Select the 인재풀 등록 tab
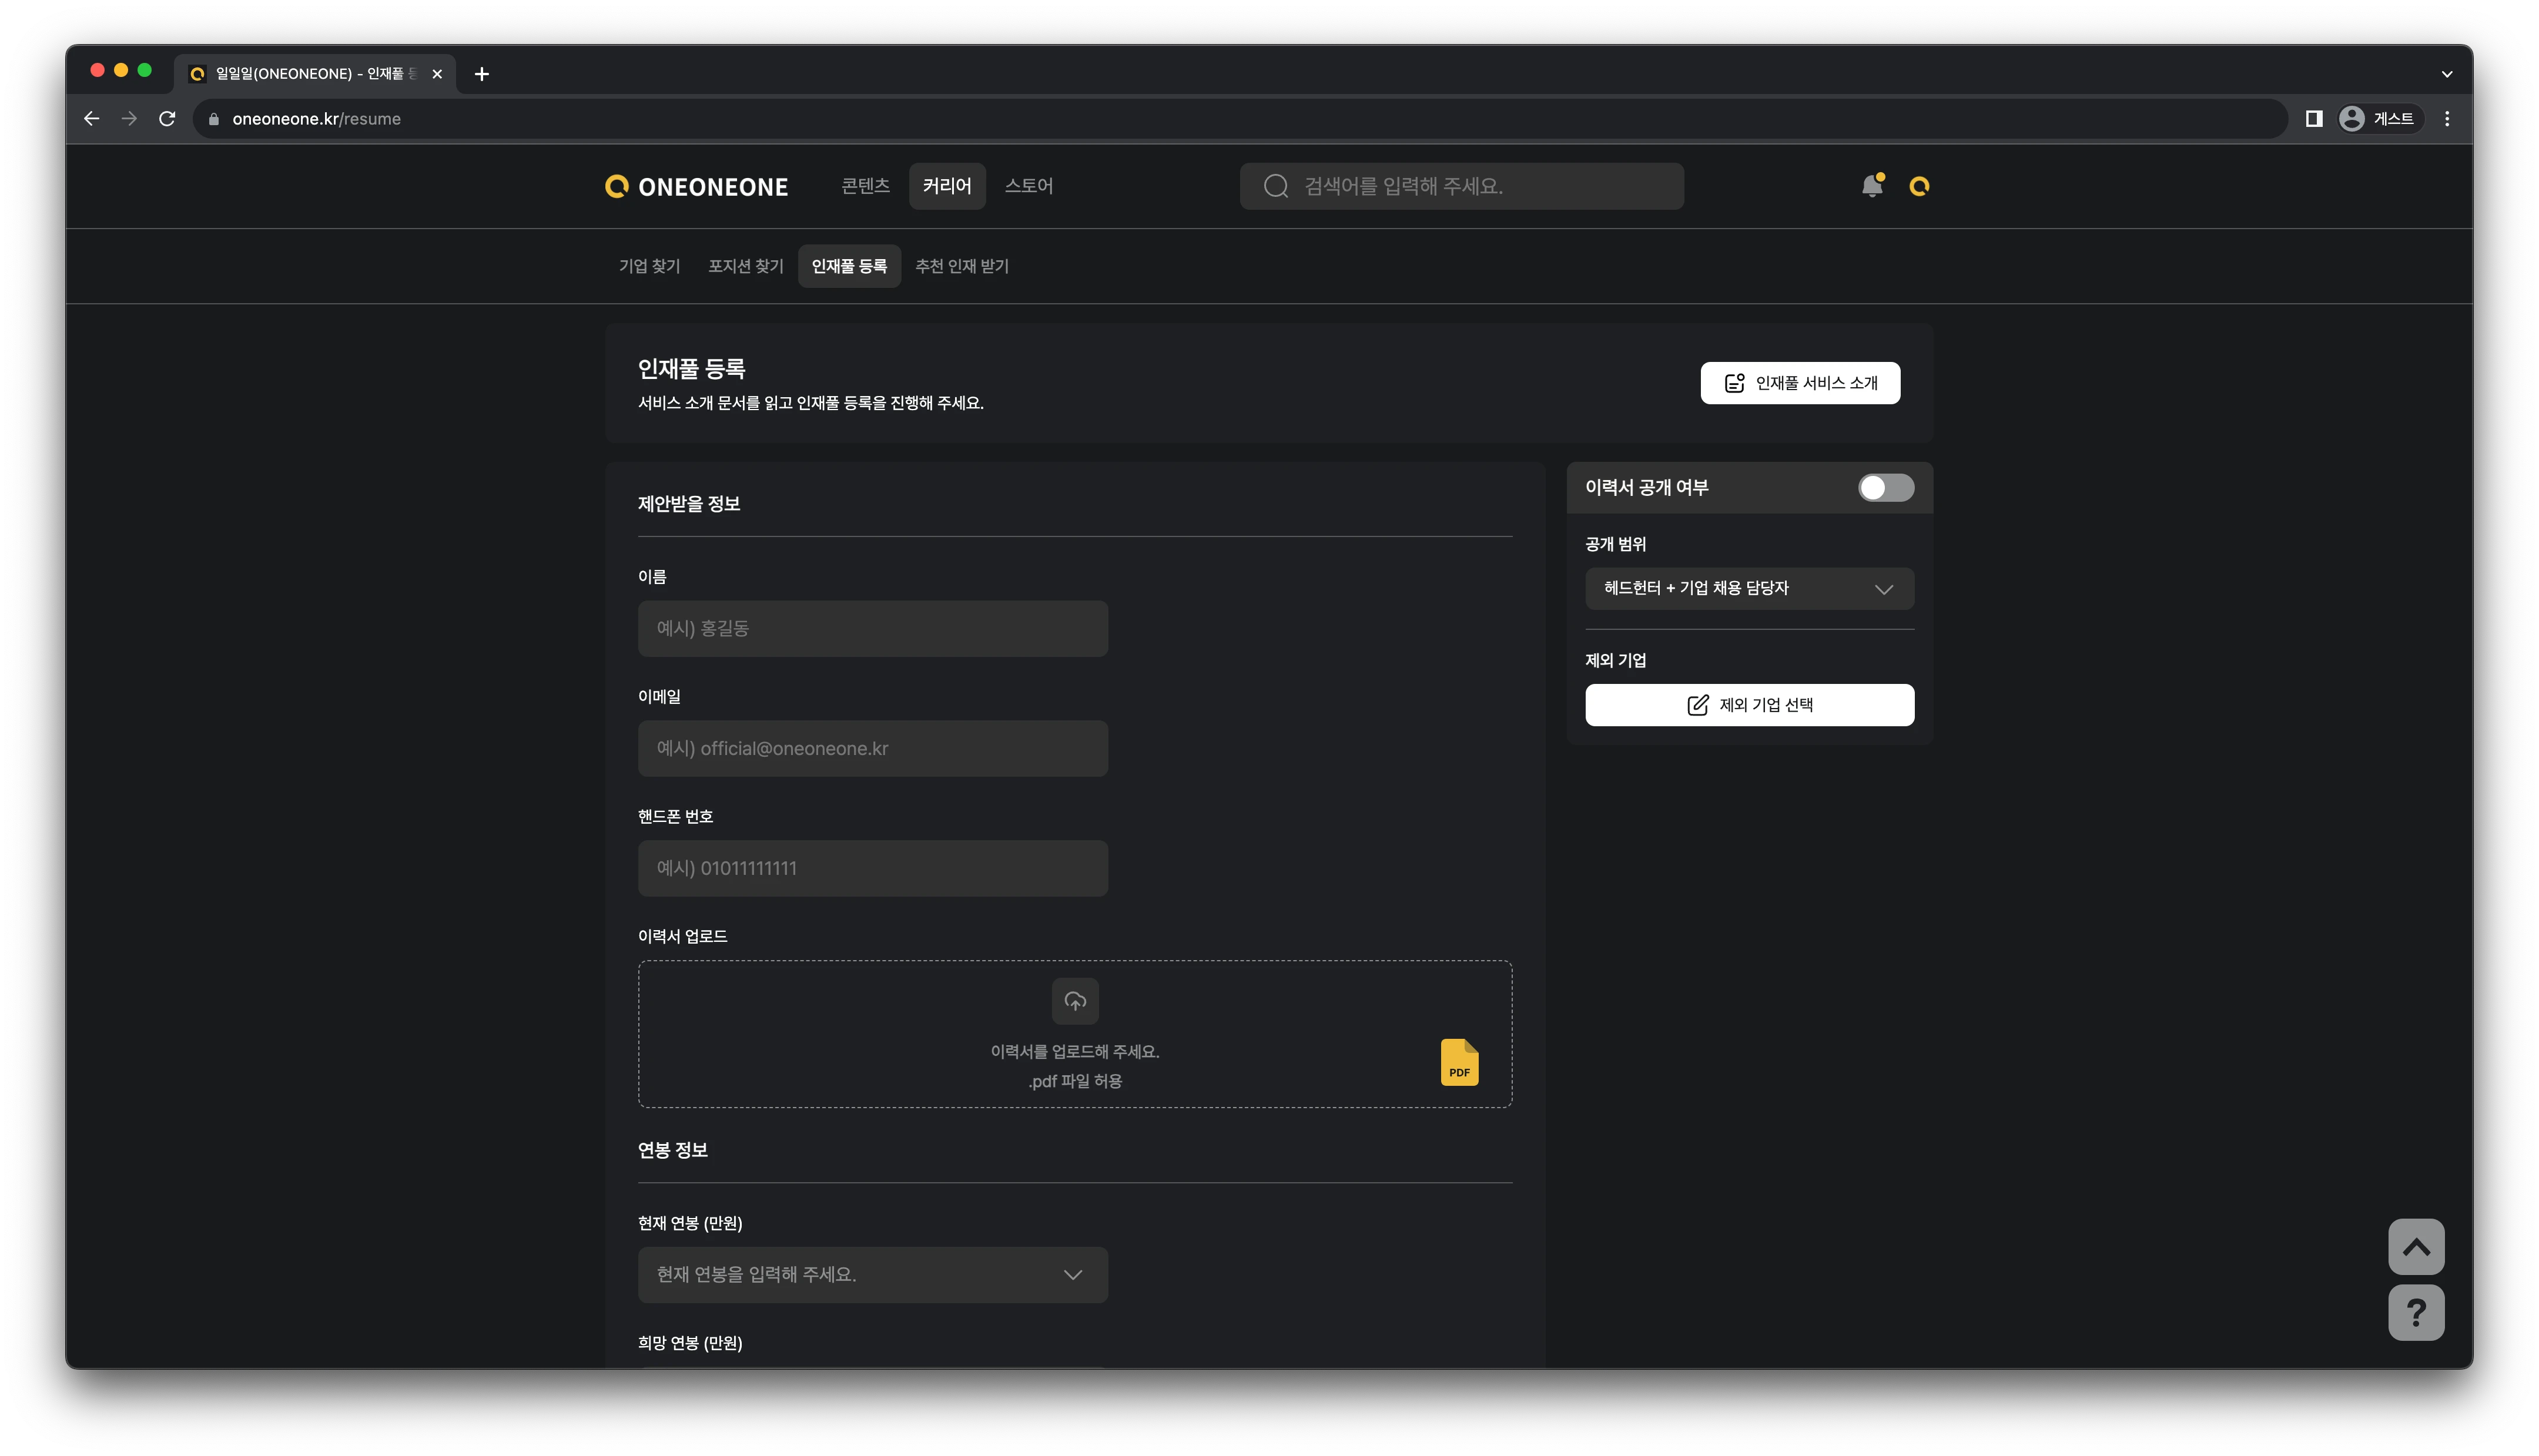 coord(849,266)
